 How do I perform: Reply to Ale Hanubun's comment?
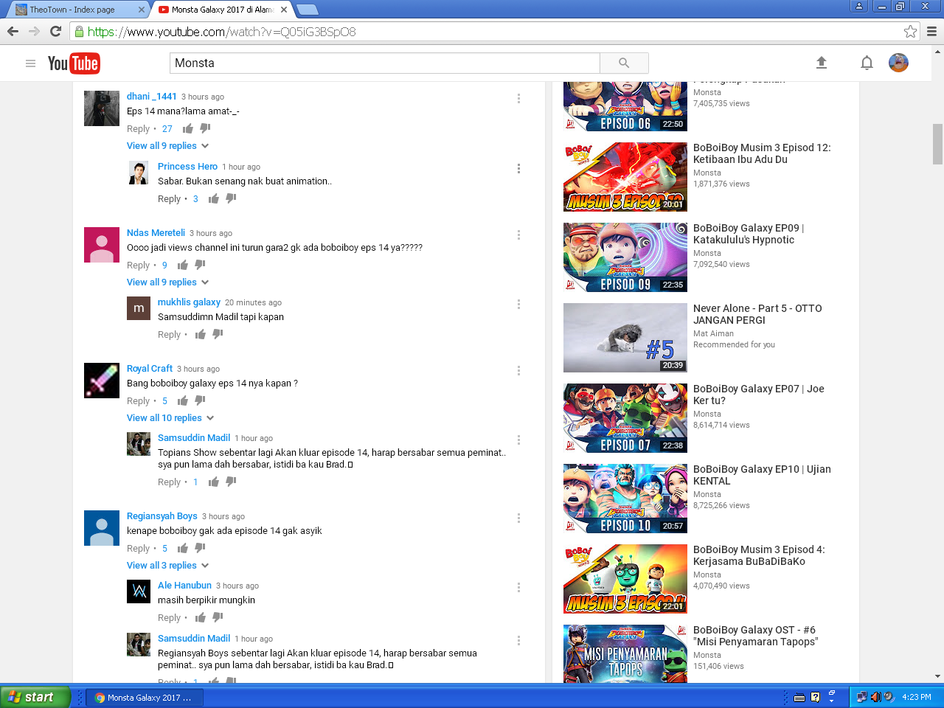pos(169,618)
